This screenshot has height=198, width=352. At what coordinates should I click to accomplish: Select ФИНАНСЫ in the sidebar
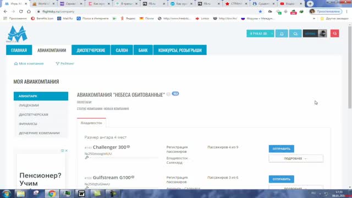click(x=41, y=124)
